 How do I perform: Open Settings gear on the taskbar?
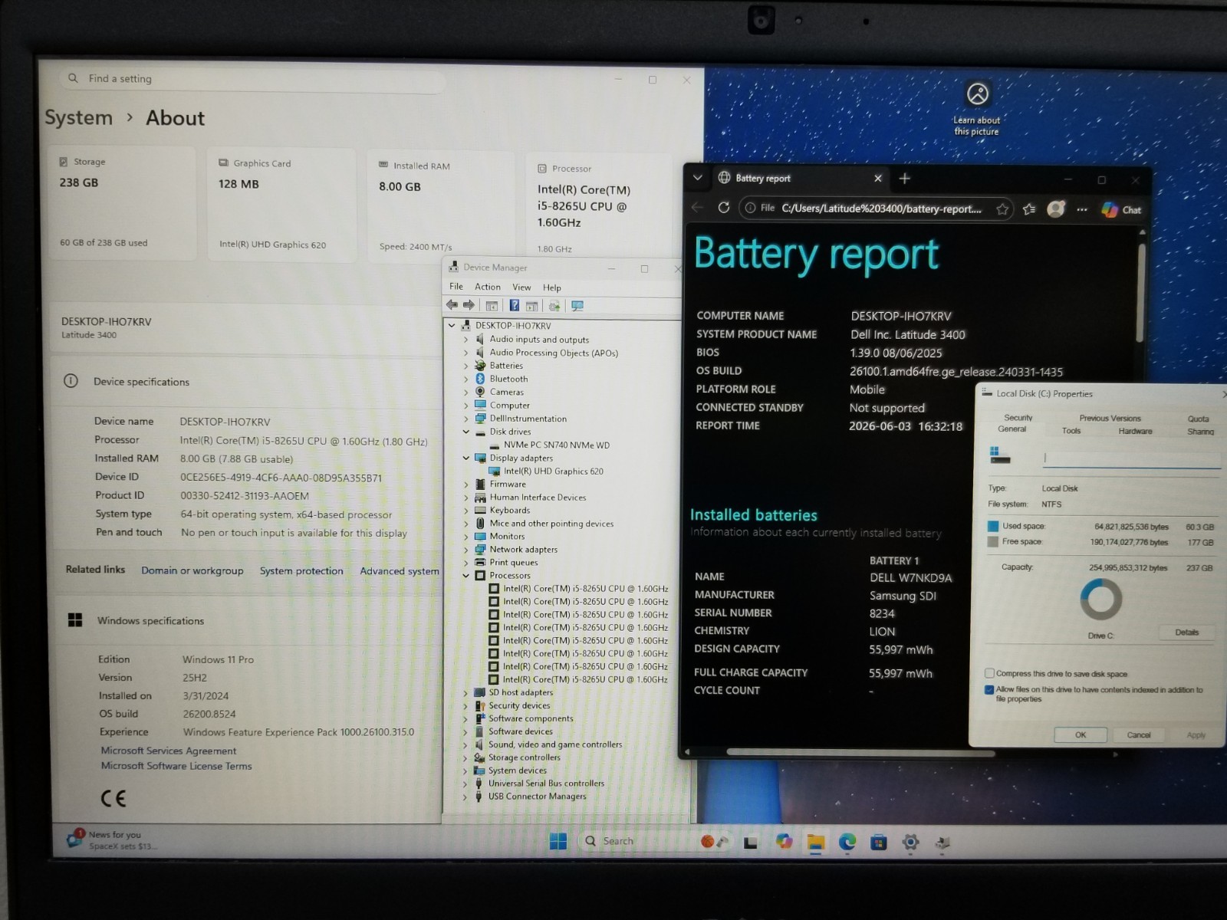pyautogui.click(x=910, y=843)
